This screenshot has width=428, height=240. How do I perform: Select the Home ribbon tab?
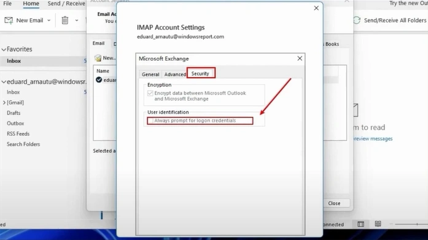[x=31, y=4]
